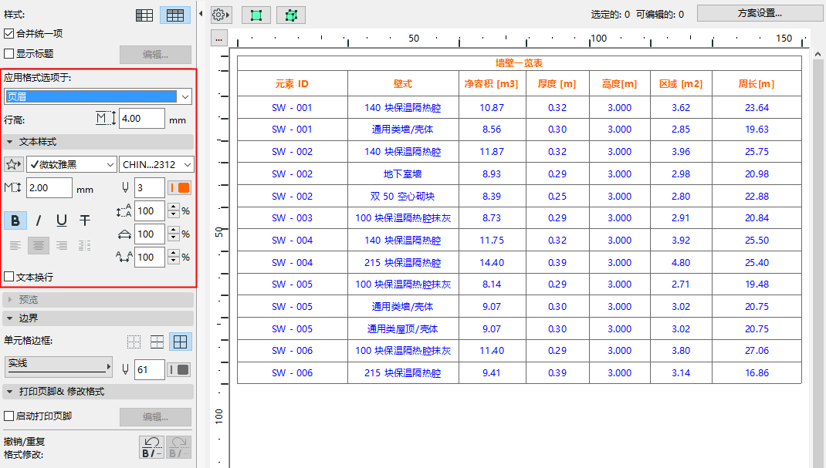Select the full-grid cell border icon
Screen dimensions: 826x468
pyautogui.click(x=180, y=342)
